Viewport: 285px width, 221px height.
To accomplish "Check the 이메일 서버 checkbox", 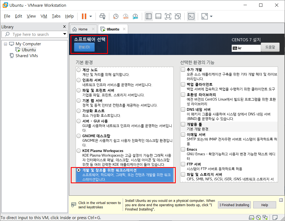I will 183,134.
